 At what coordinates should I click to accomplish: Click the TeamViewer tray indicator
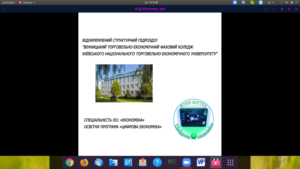261,3
